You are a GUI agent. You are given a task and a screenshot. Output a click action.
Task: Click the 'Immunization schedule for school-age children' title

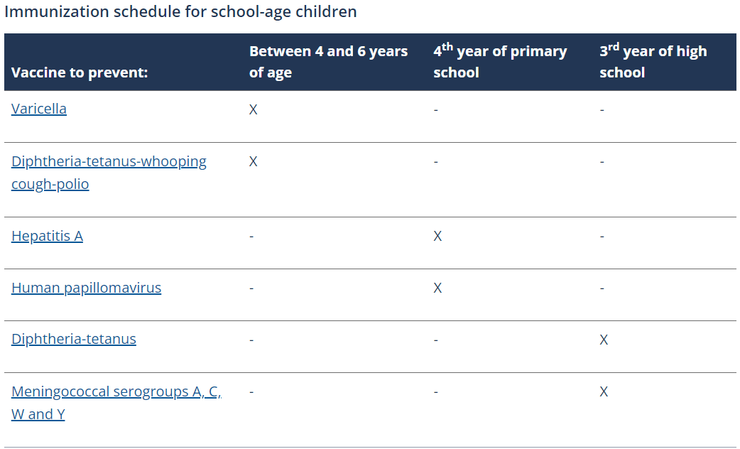[x=180, y=12]
